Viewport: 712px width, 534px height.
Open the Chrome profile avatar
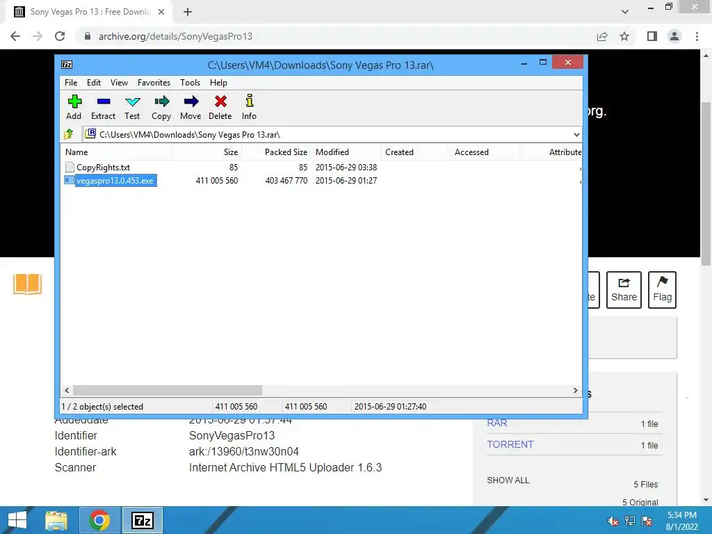tap(674, 36)
